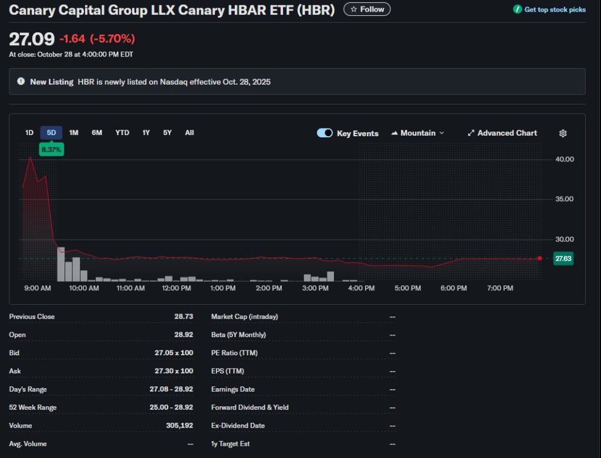
Task: Click the red price endpoint marker
Action: (539, 258)
